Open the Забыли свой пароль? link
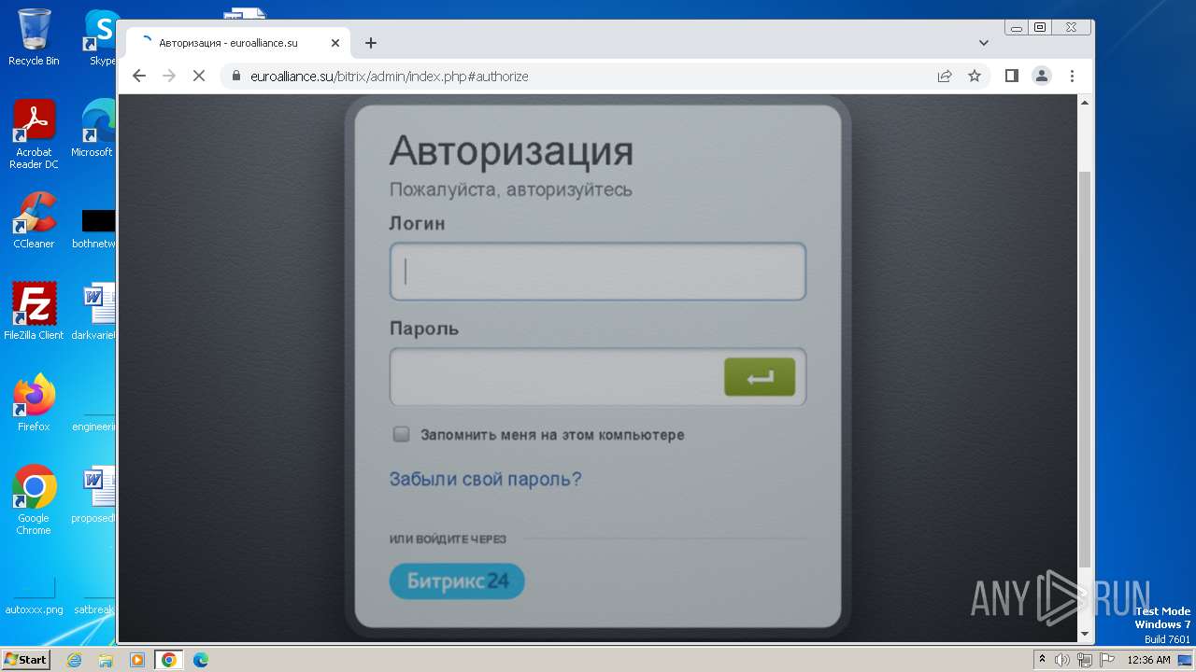 [x=485, y=480]
